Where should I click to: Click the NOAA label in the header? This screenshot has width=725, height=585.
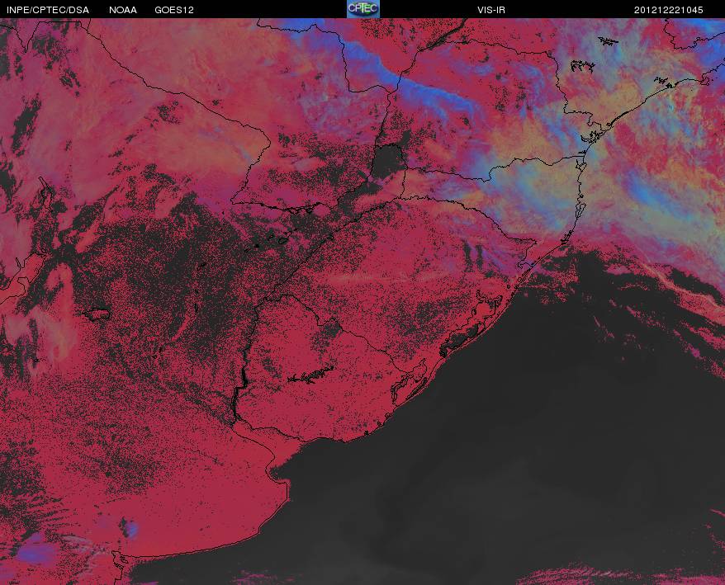[122, 10]
